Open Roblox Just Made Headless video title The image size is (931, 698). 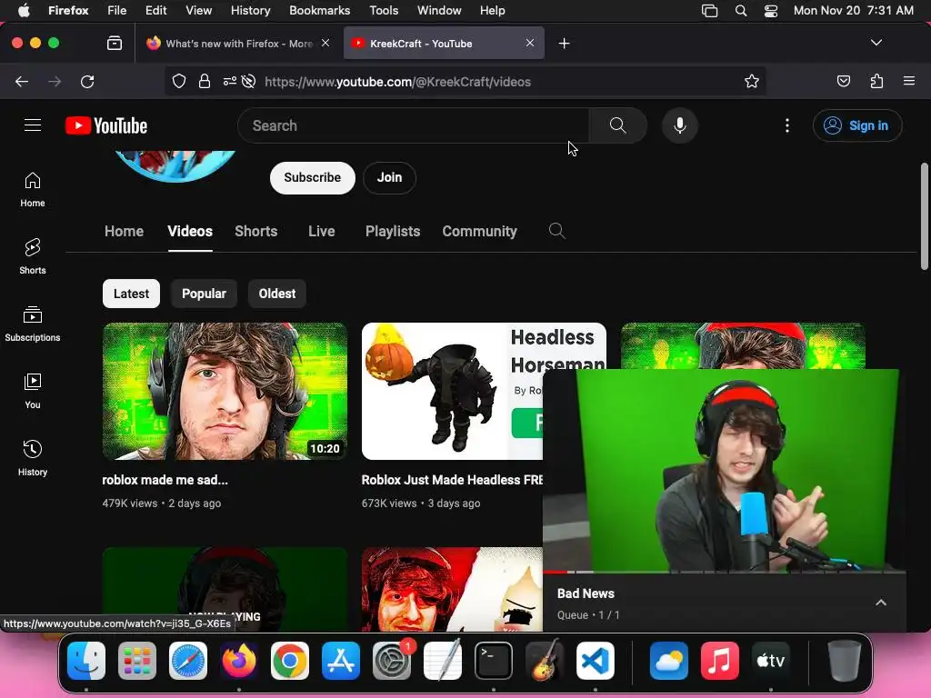coord(452,480)
